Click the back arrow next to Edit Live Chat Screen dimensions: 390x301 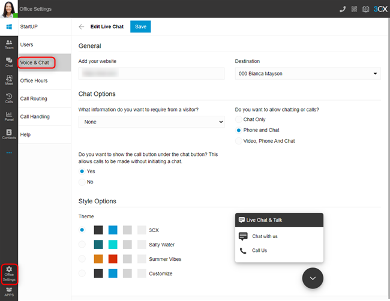click(x=82, y=27)
